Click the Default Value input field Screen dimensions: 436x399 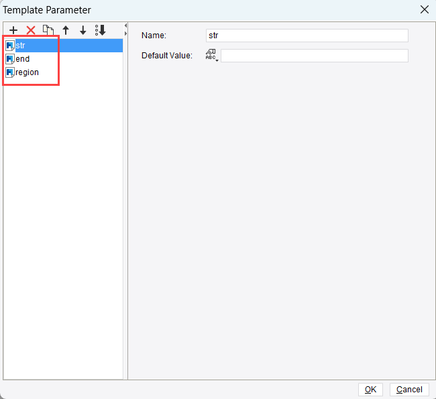point(315,56)
